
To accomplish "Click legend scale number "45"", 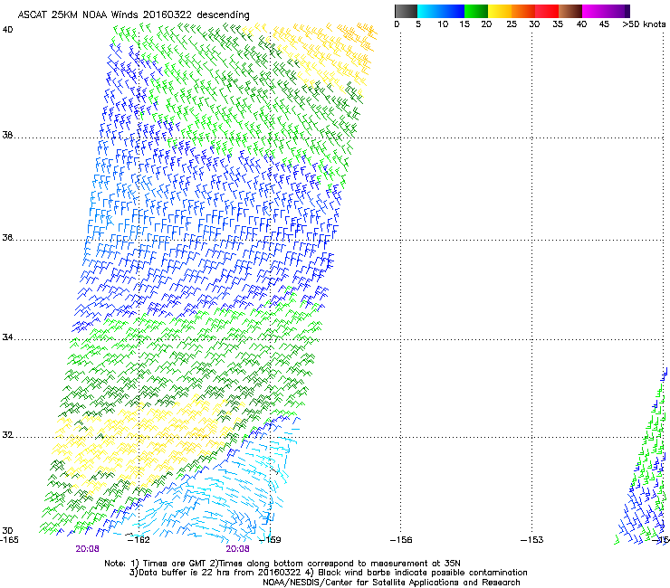I will tap(604, 24).
